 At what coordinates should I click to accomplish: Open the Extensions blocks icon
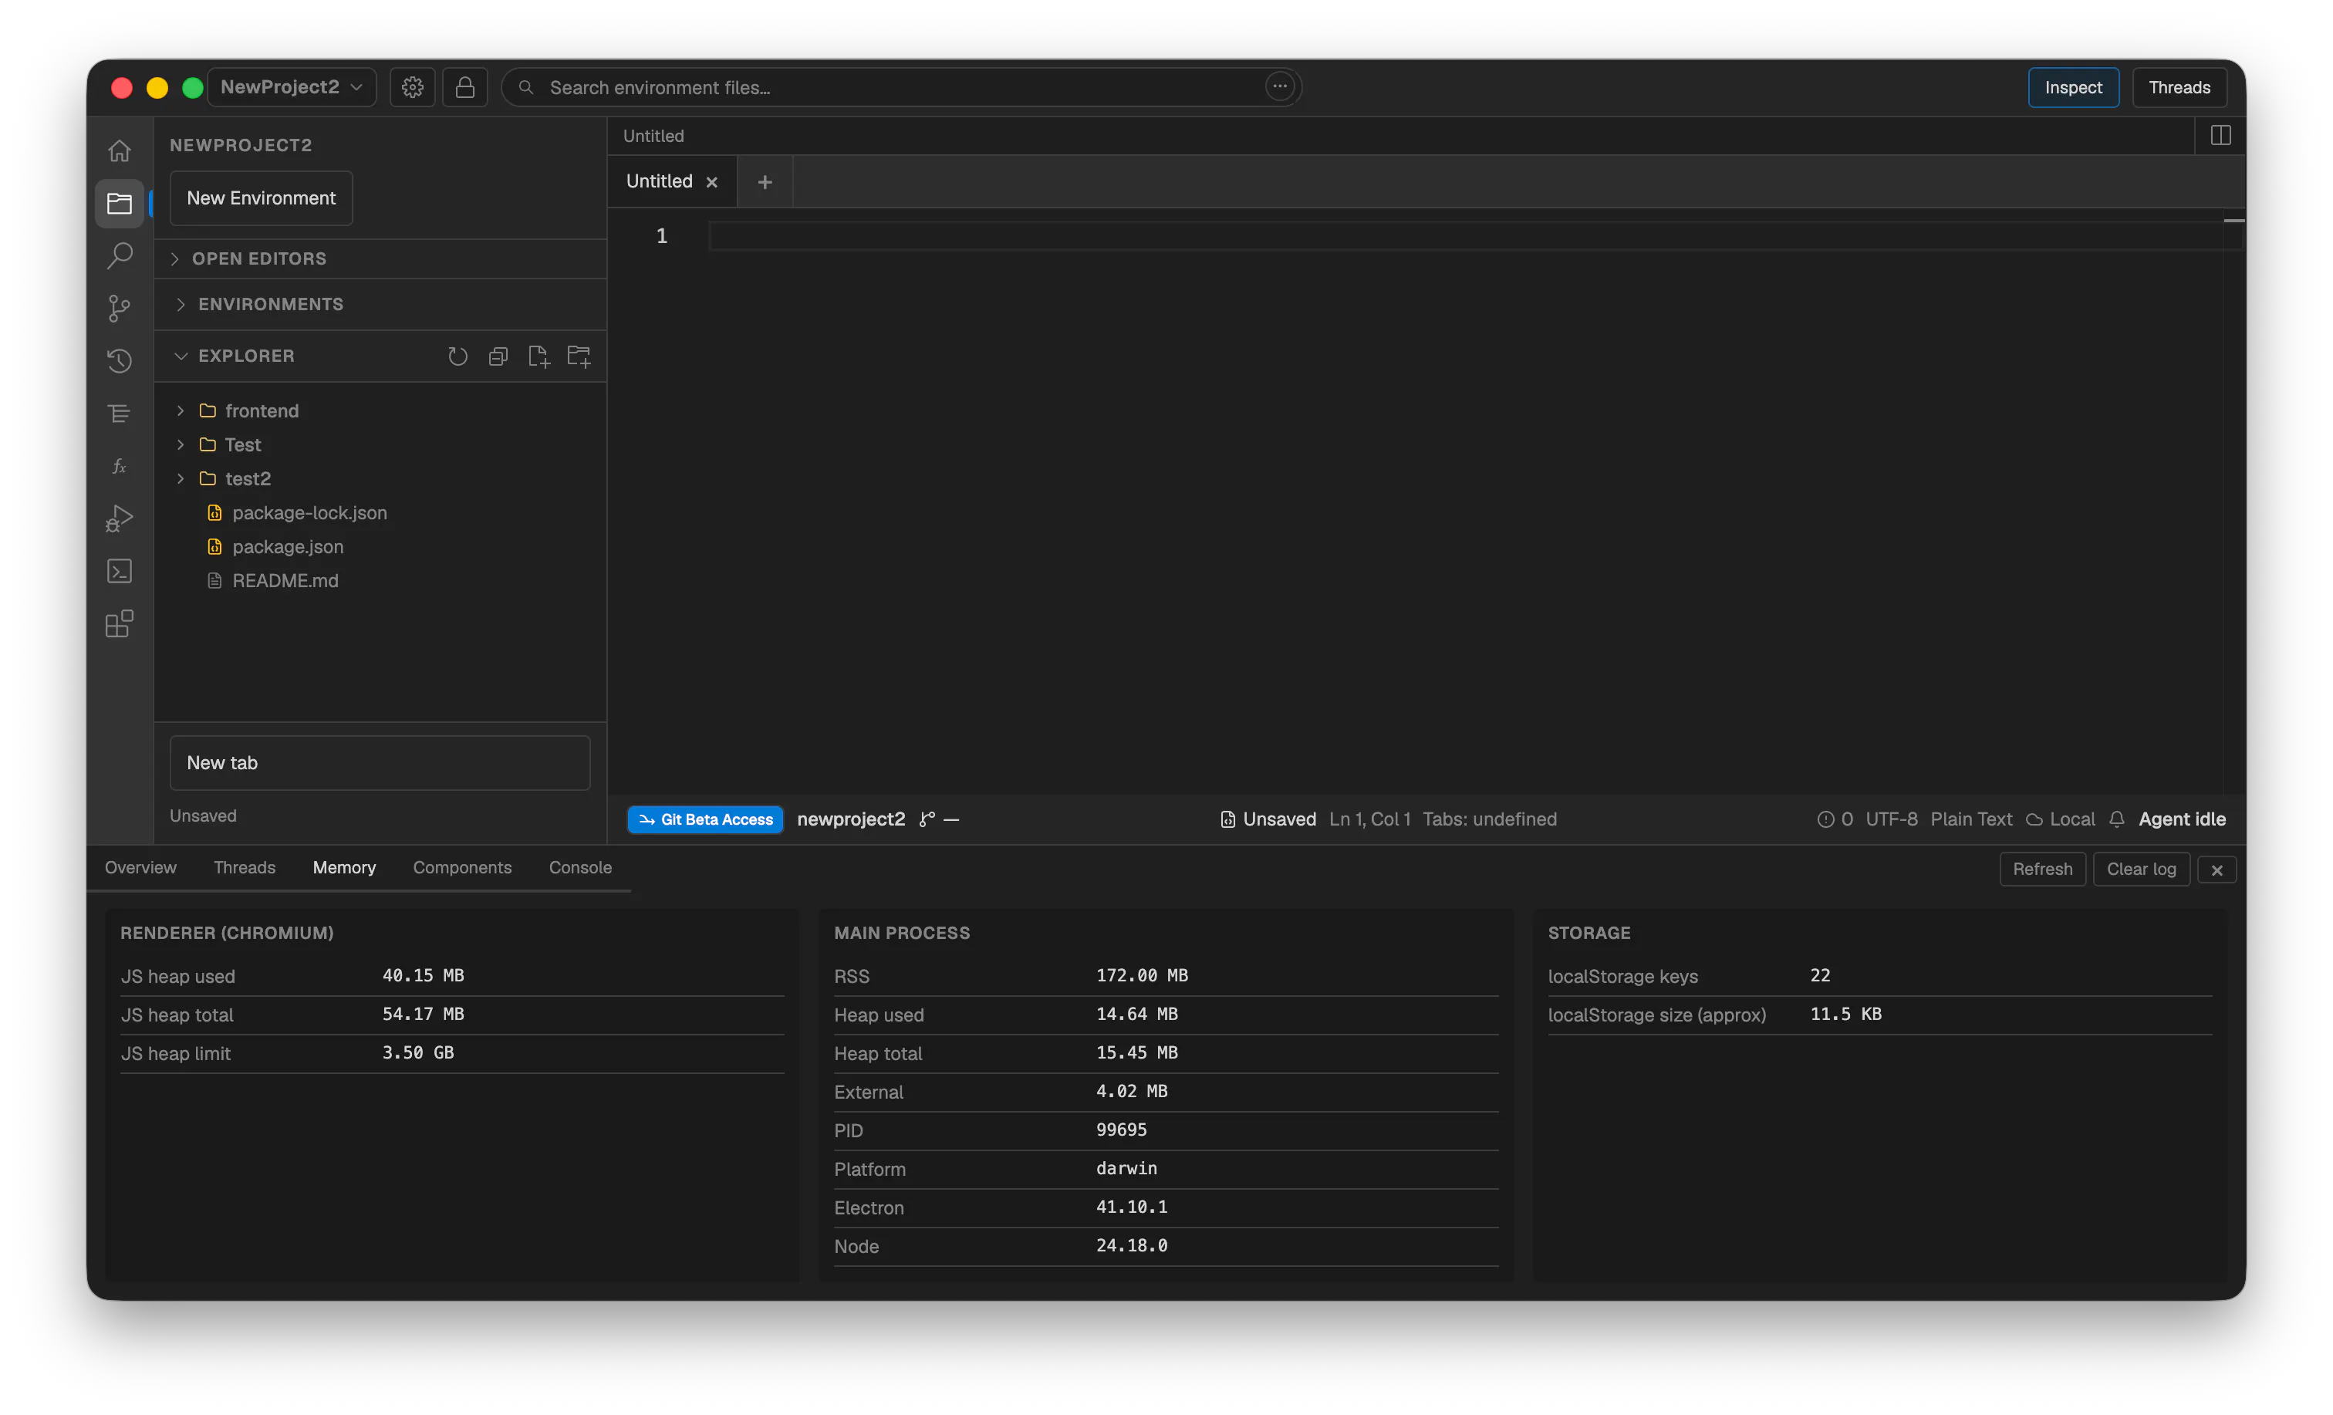point(120,623)
